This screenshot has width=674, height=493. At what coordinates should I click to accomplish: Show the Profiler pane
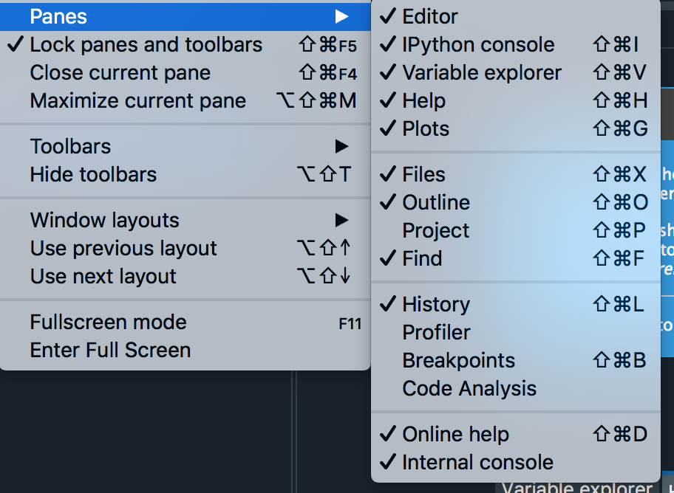436,332
